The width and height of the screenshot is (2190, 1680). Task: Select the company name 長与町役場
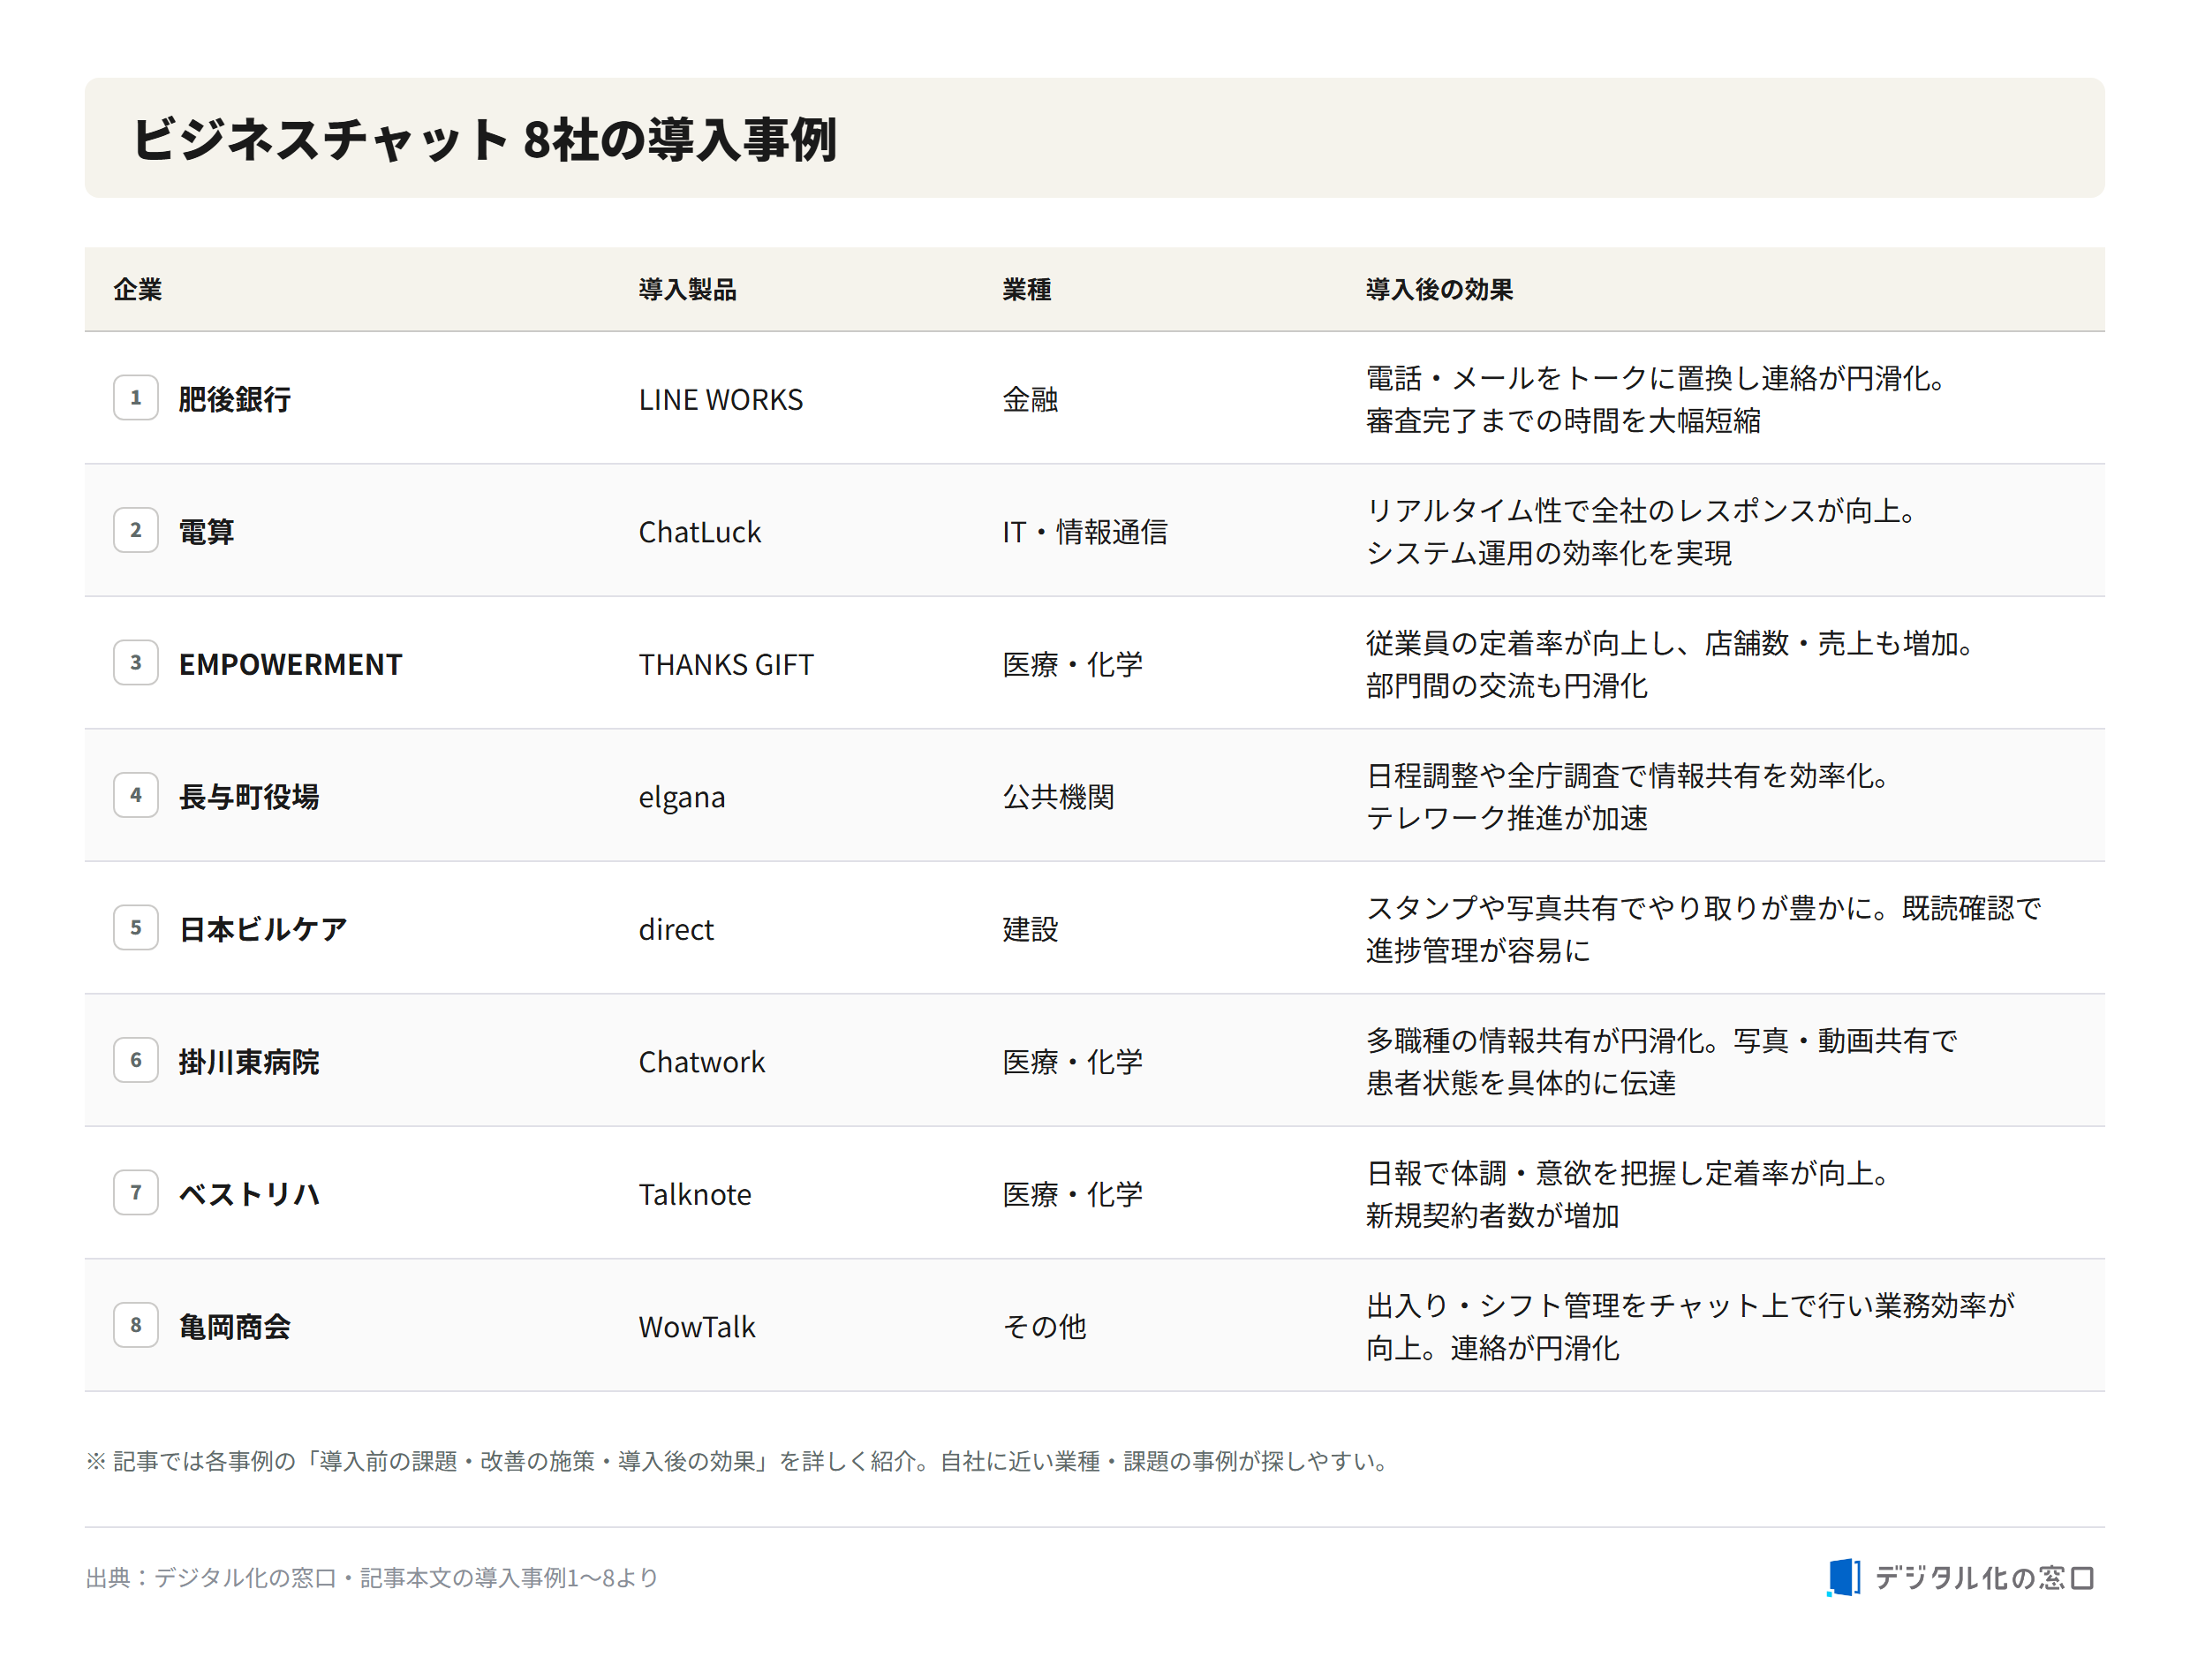pos(249,797)
